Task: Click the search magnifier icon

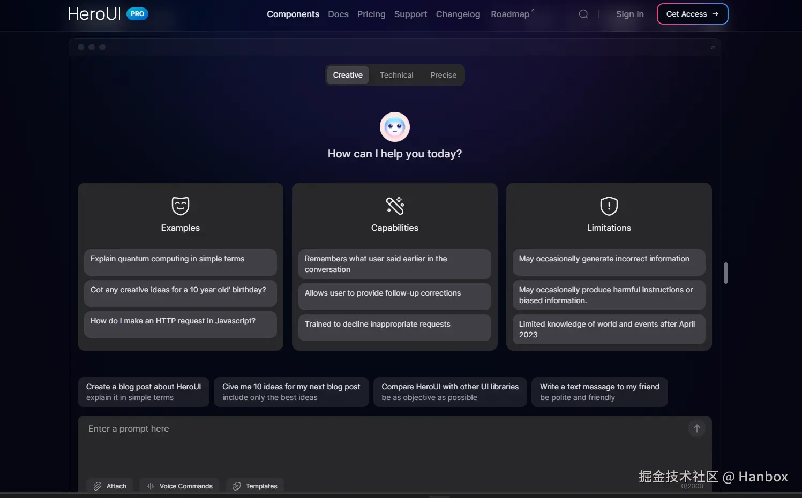Action: [583, 14]
